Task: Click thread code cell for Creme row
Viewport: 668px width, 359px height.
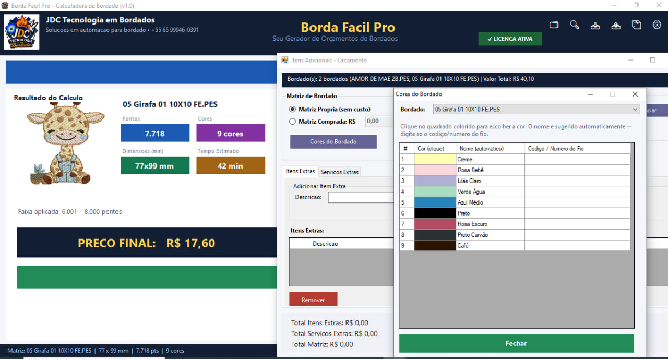Action: (578, 159)
